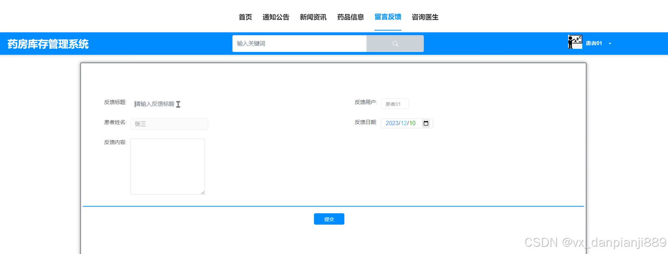Open 咨询医生 tab
The width and height of the screenshot is (668, 254).
coord(425,17)
